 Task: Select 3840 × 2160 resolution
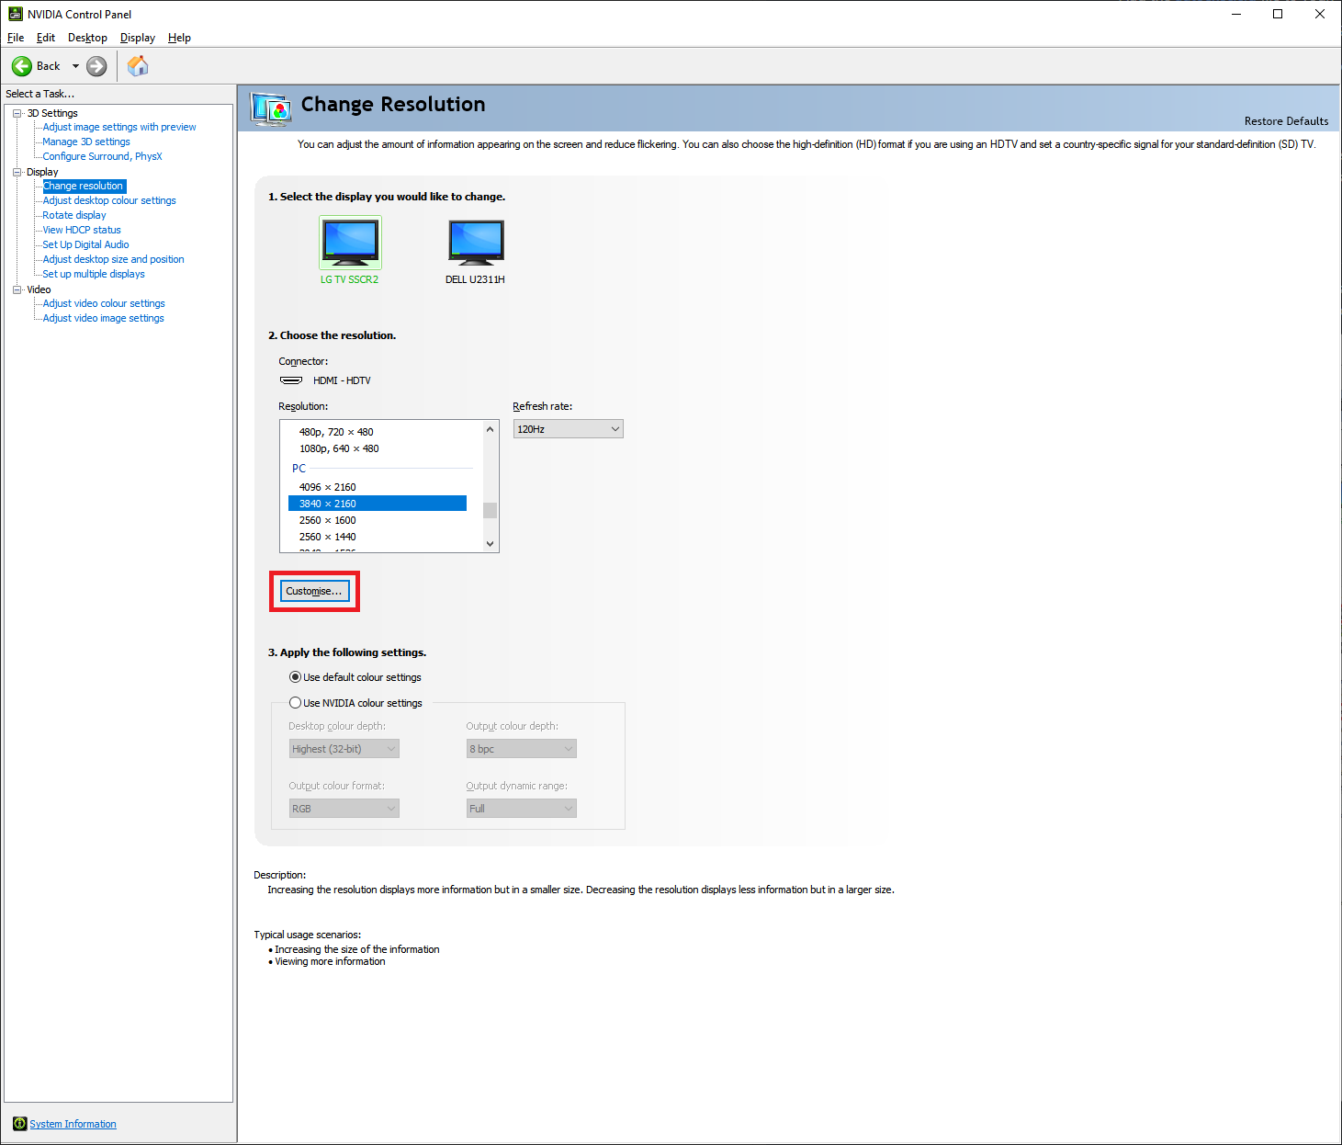click(x=378, y=504)
